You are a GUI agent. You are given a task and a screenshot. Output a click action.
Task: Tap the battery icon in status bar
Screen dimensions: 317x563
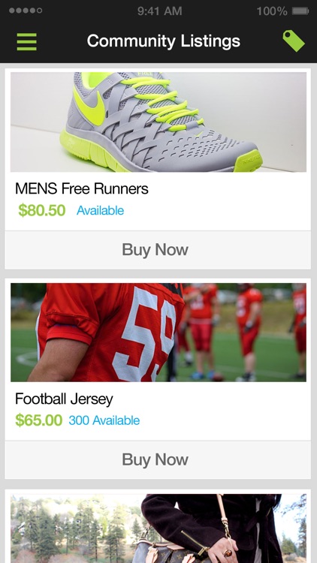point(300,11)
